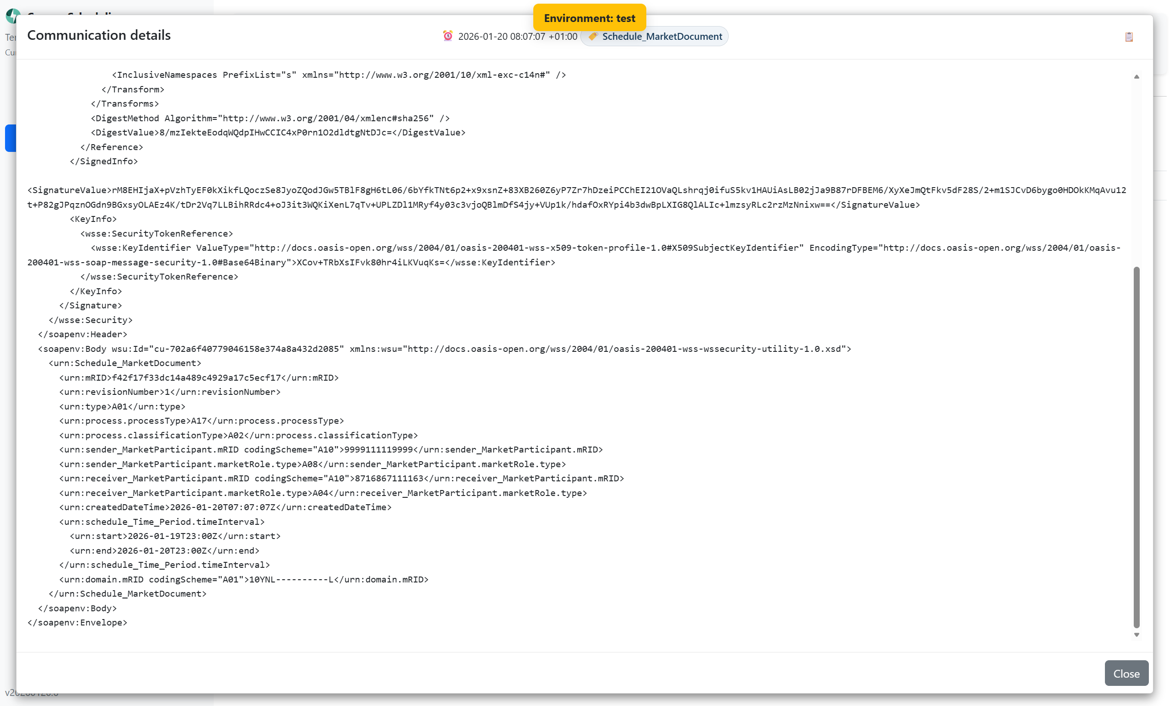Click the copy-to-clipboard icon in header
The width and height of the screenshot is (1169, 706).
[x=1129, y=37]
